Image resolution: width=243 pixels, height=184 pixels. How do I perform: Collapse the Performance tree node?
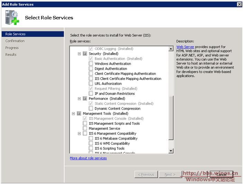coord(79,99)
